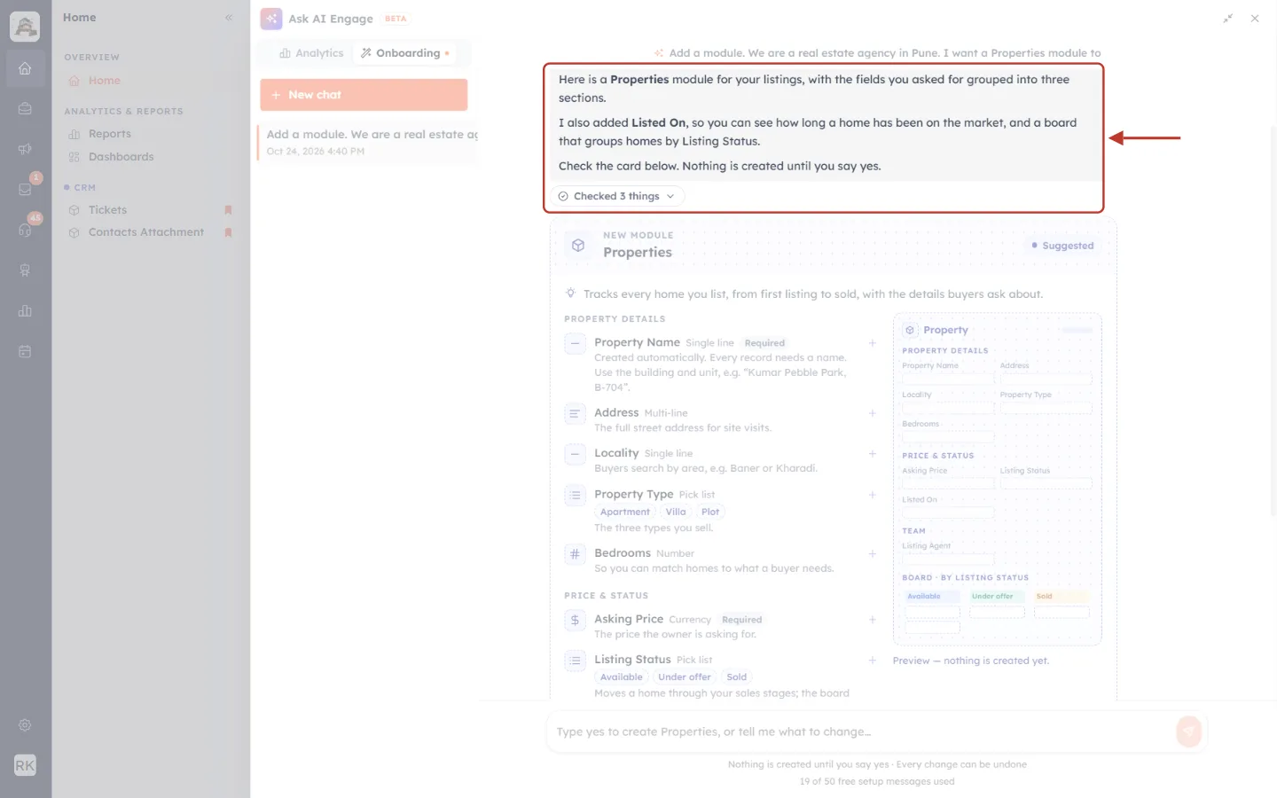Image resolution: width=1277 pixels, height=798 pixels.
Task: Shrink the Ask AI panel with the collapse arrows
Action: [1228, 19]
